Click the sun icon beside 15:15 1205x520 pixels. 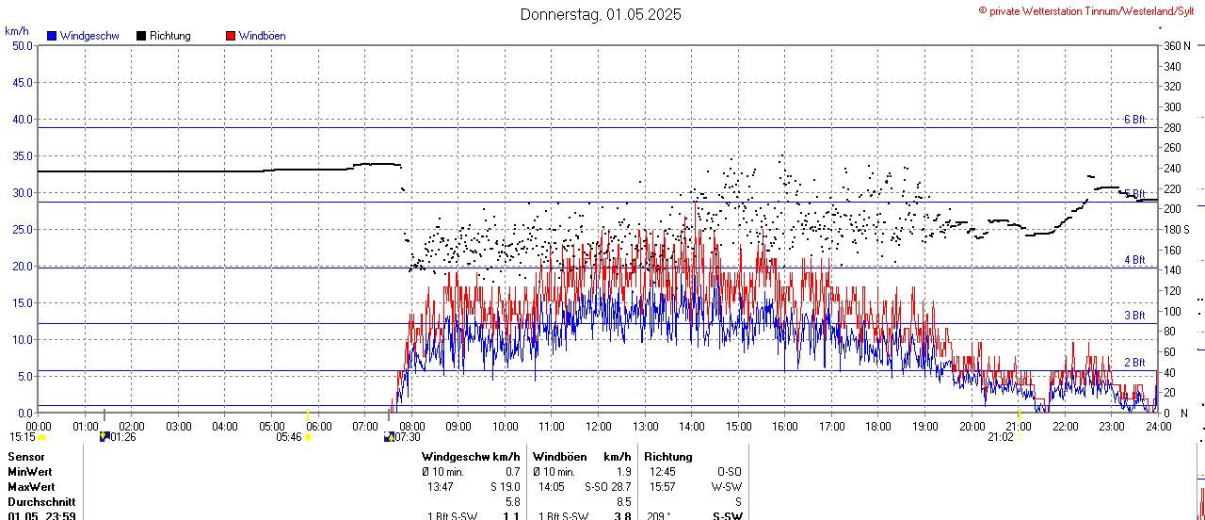tap(41, 437)
